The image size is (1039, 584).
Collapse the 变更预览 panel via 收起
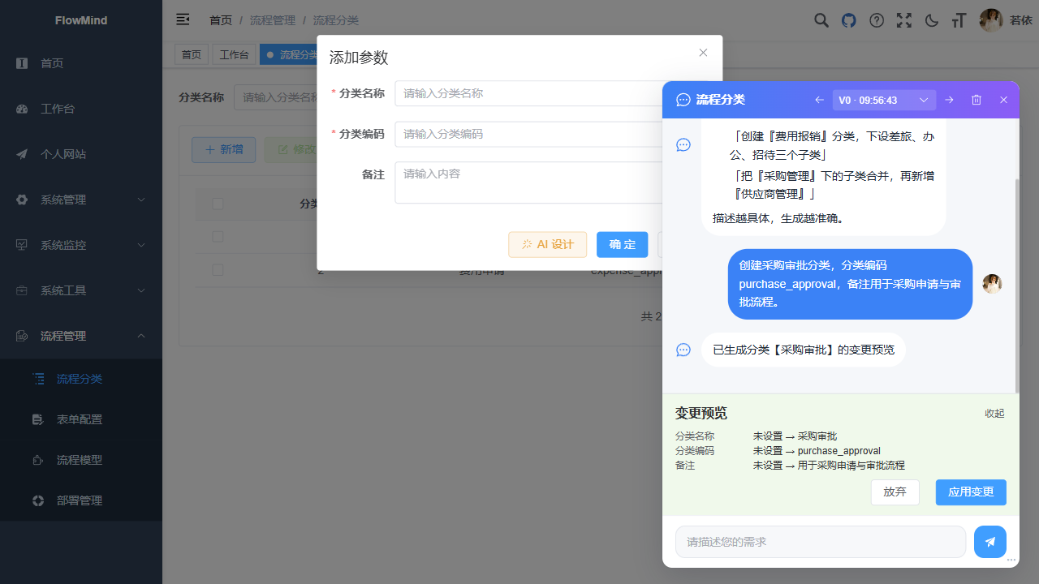pos(994,414)
